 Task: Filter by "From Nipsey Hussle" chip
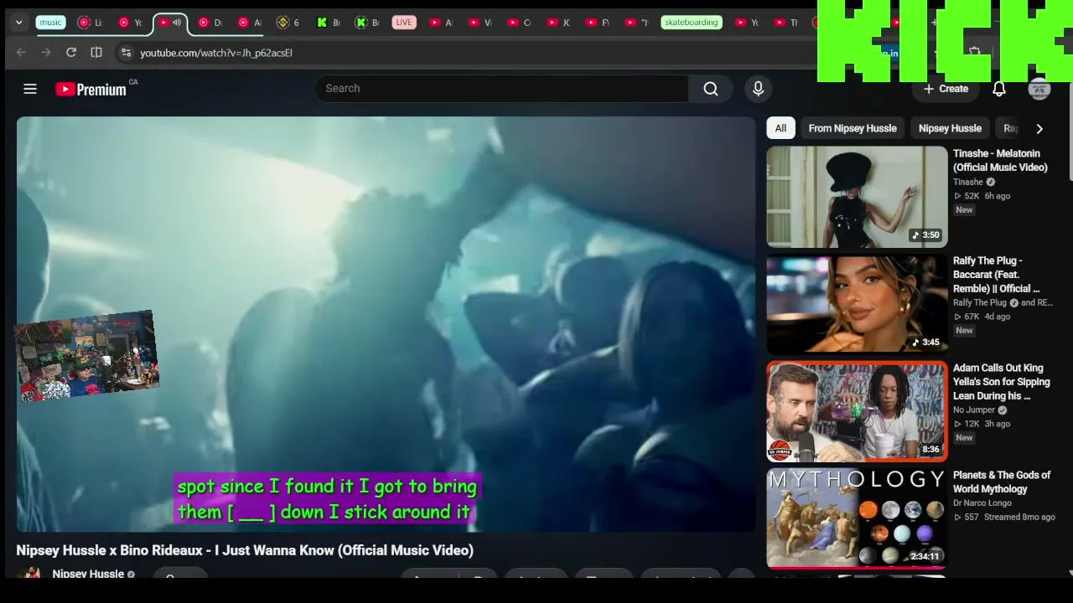click(853, 128)
